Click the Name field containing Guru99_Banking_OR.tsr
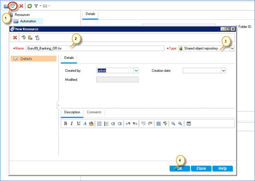255x181 pixels. 95,48
